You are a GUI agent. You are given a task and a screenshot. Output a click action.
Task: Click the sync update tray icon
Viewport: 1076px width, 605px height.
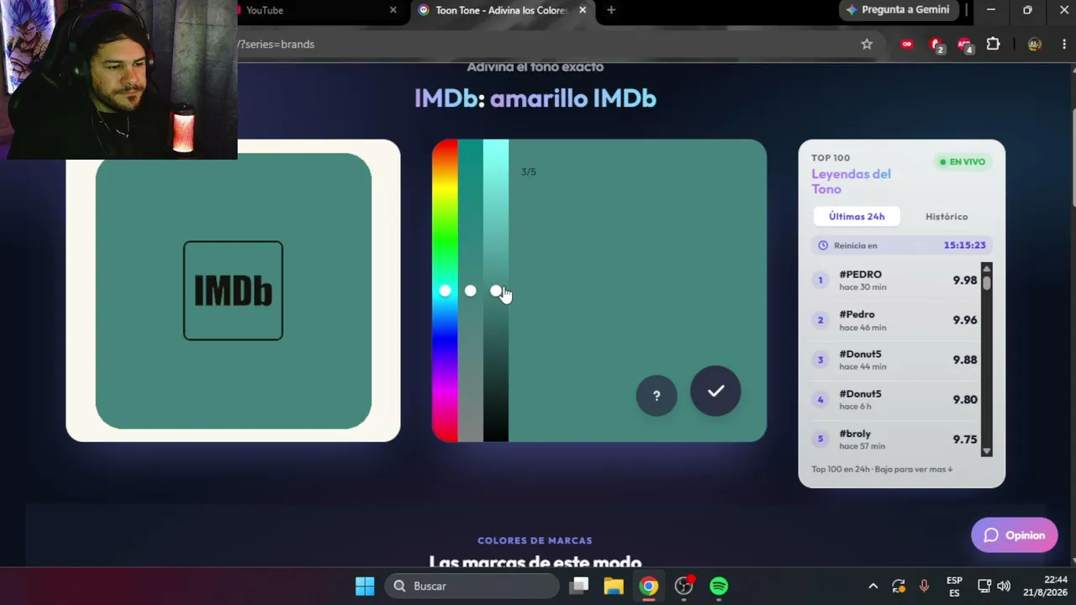click(x=899, y=586)
